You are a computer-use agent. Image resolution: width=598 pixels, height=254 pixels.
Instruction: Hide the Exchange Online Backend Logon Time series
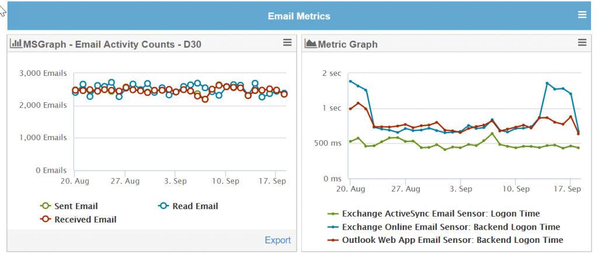(444, 227)
